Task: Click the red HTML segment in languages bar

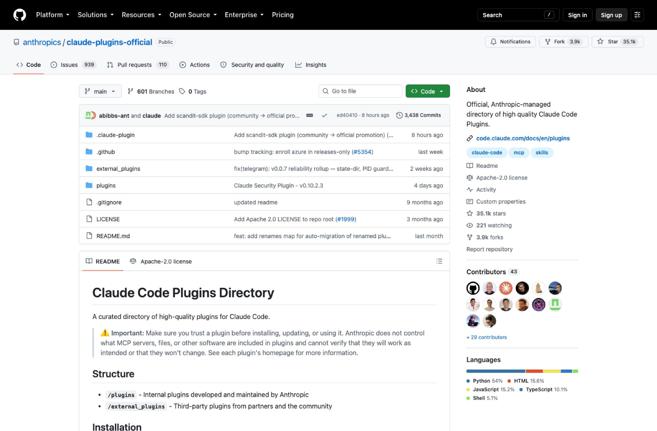Action: coord(534,371)
